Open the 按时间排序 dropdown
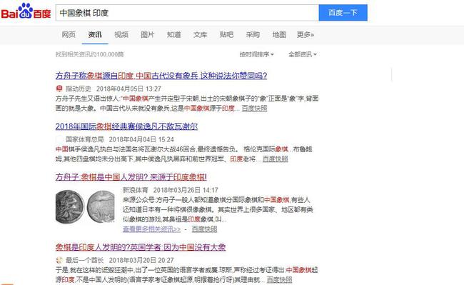The height and width of the screenshot is (285, 464). coord(256,54)
